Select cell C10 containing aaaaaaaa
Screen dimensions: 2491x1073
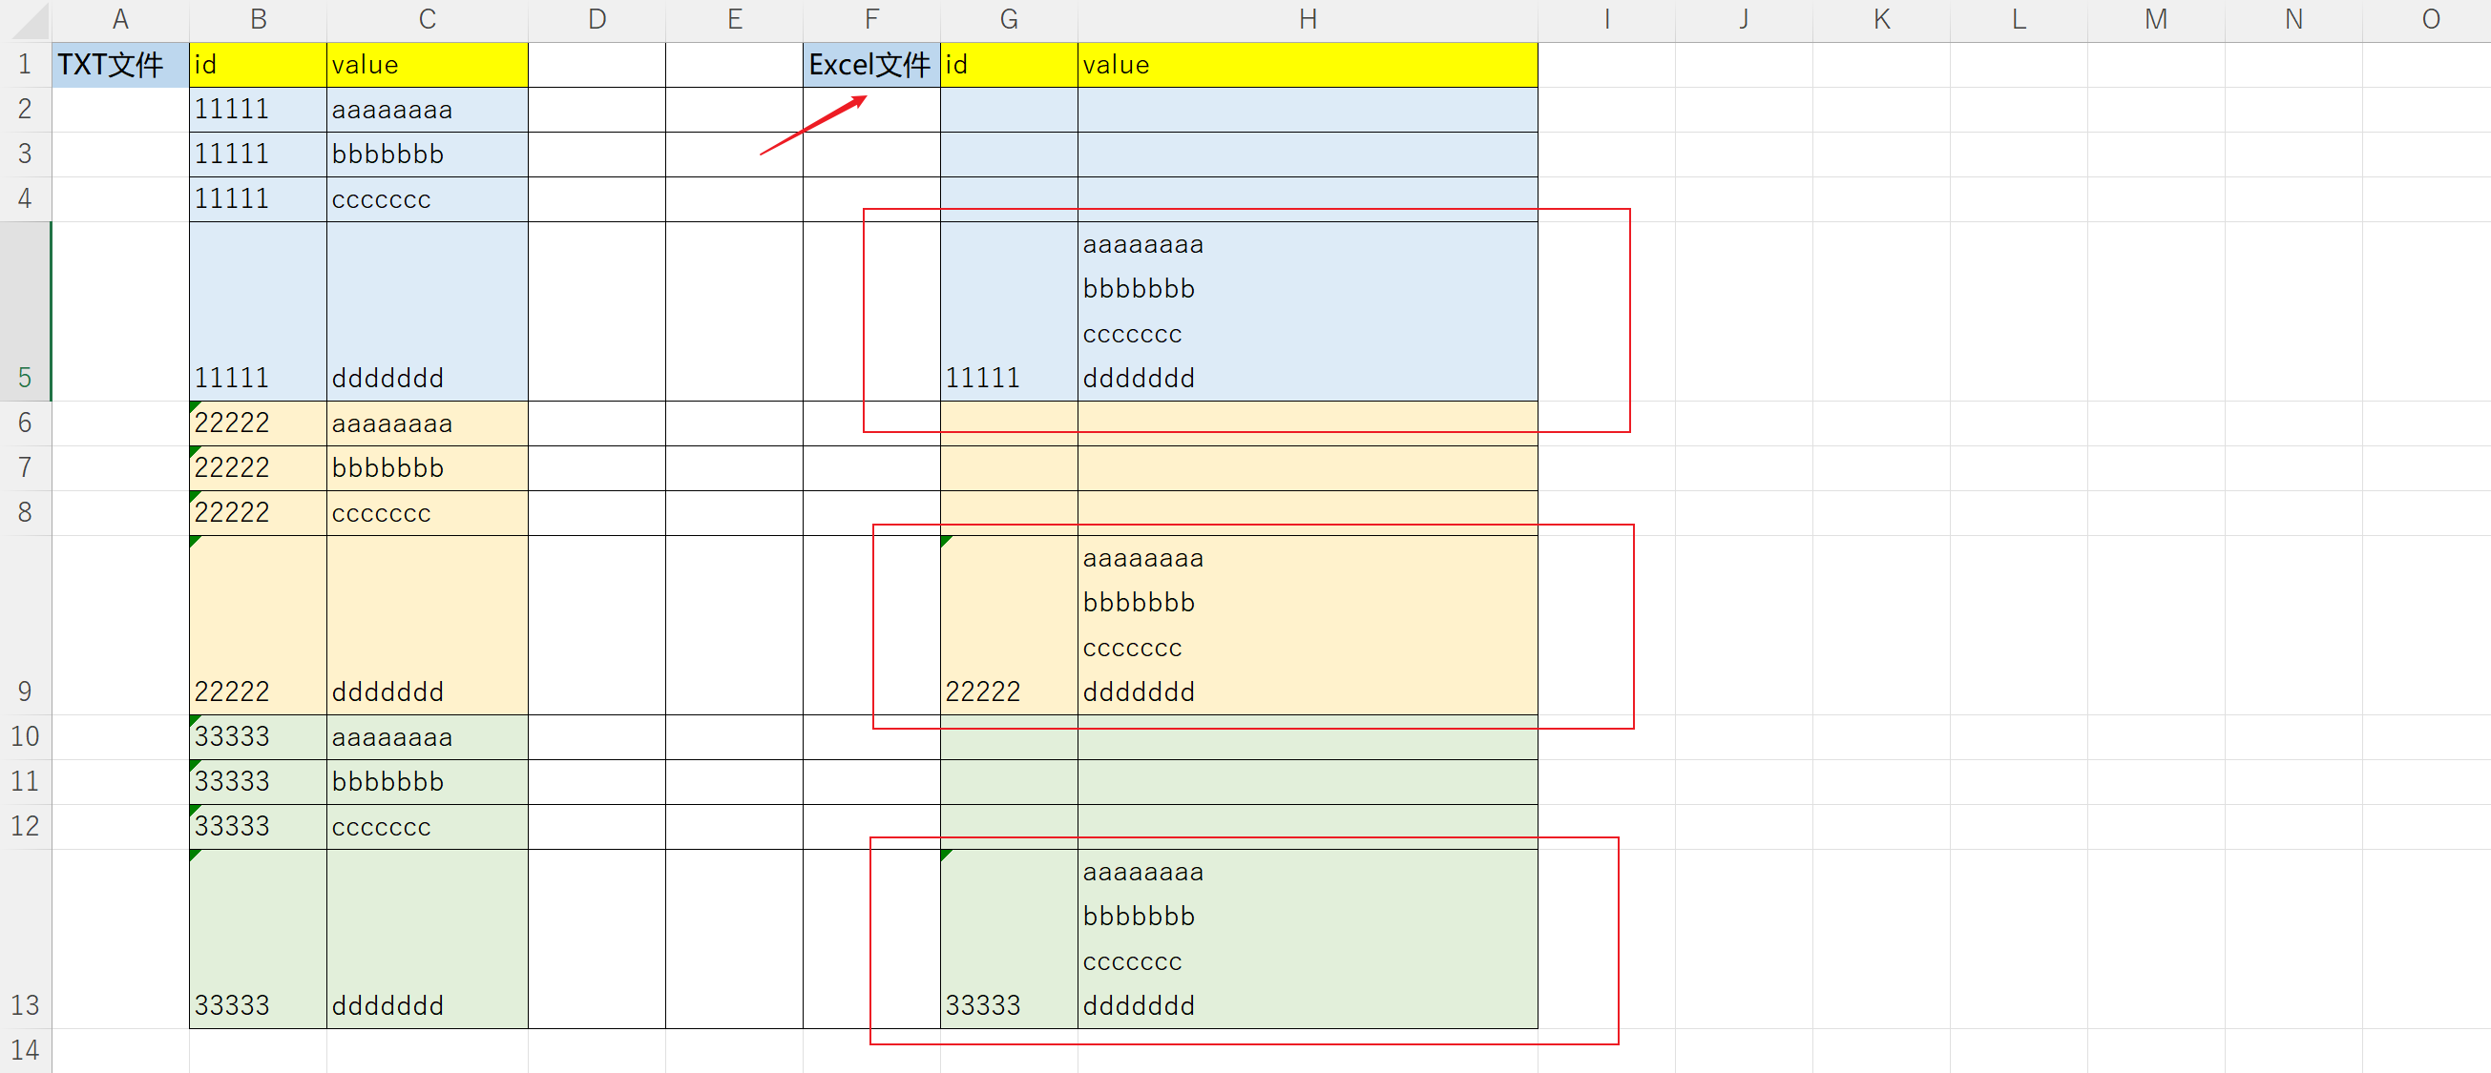pos(428,736)
